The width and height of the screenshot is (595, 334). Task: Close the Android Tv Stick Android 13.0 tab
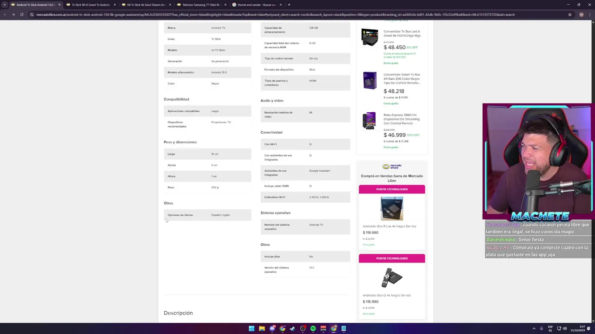pyautogui.click(x=59, y=5)
